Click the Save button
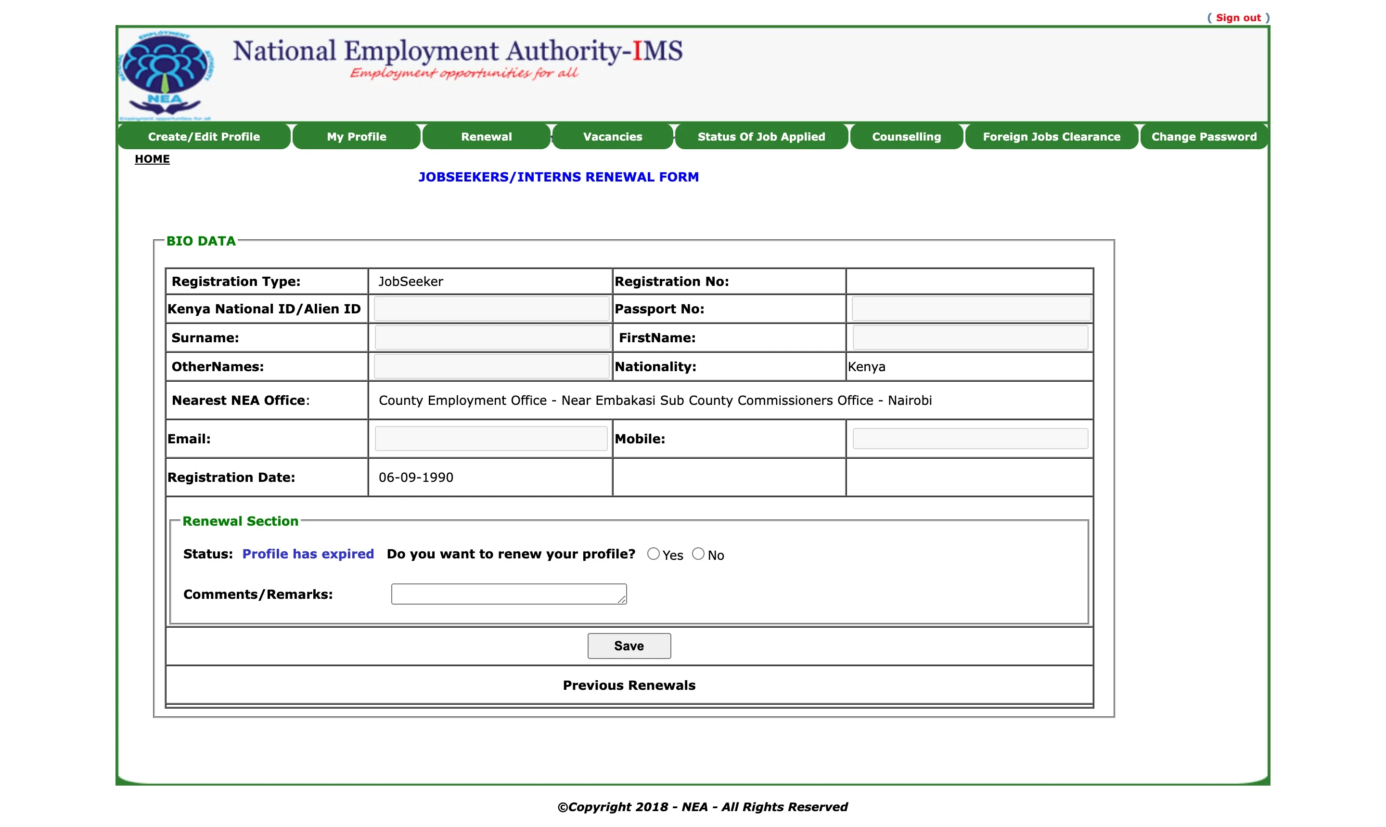The image size is (1386, 827). tap(629, 646)
